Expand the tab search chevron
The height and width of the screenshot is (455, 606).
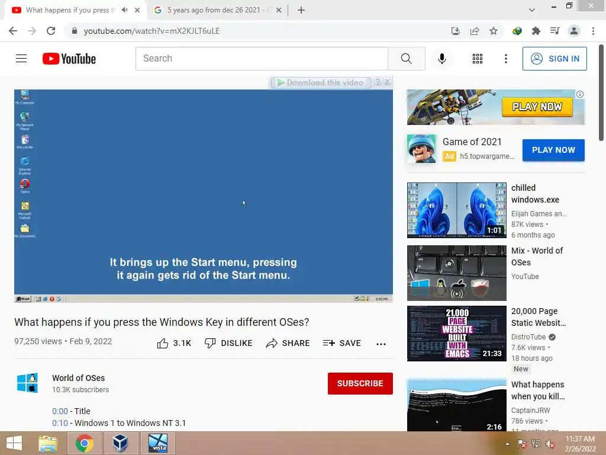coord(532,10)
